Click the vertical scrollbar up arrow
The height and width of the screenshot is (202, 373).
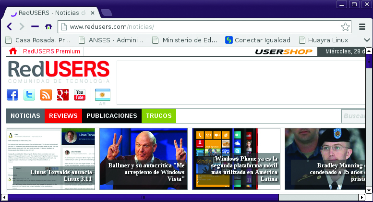(x=369, y=50)
